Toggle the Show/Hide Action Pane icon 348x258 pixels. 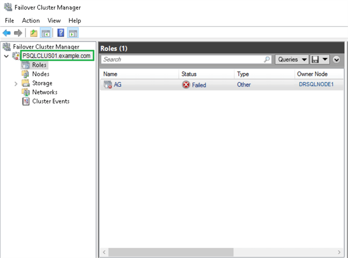[73, 33]
